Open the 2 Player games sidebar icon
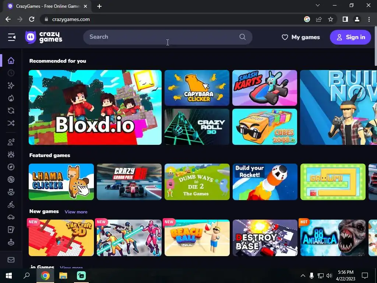377x283 pixels. (11, 142)
